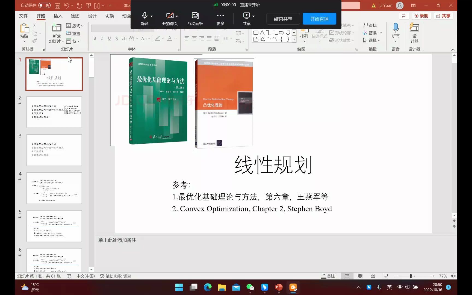Switch to the 设计 ribbon tab

click(92, 16)
